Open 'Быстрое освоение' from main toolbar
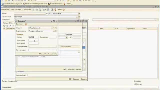Viewport: 160px width, 90px height. (x=55, y=4)
